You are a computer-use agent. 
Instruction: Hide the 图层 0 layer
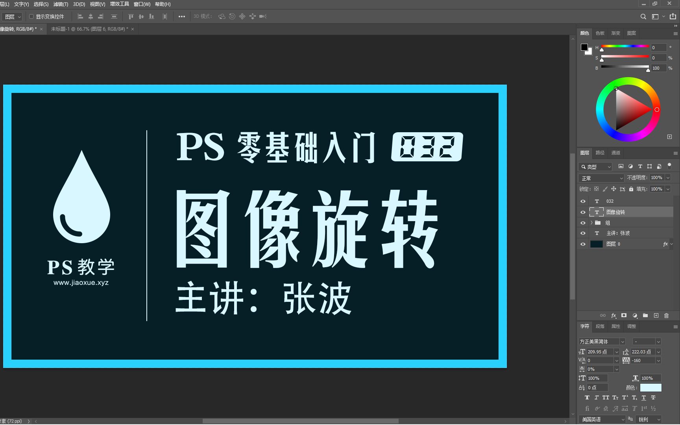coord(583,244)
